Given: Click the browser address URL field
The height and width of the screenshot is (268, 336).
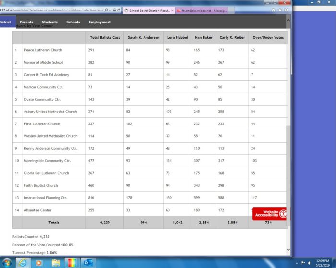Looking at the screenshot, I should [51, 10].
